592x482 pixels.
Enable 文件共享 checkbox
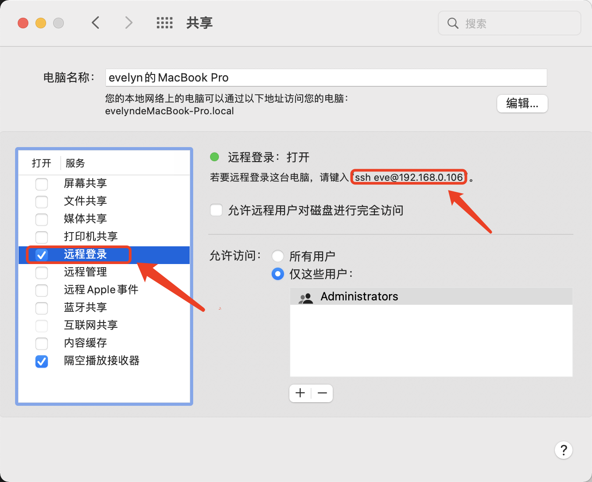42,202
